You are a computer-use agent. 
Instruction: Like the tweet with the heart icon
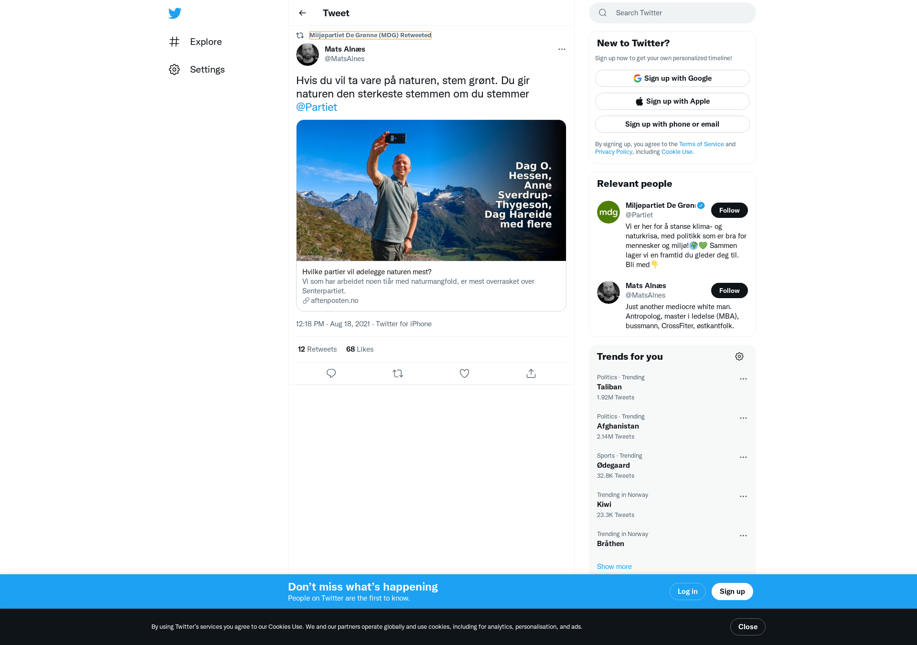[x=464, y=373]
